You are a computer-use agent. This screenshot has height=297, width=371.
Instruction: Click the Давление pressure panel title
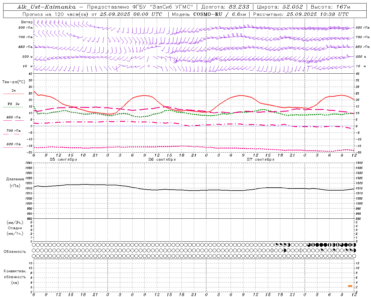coord(15,179)
